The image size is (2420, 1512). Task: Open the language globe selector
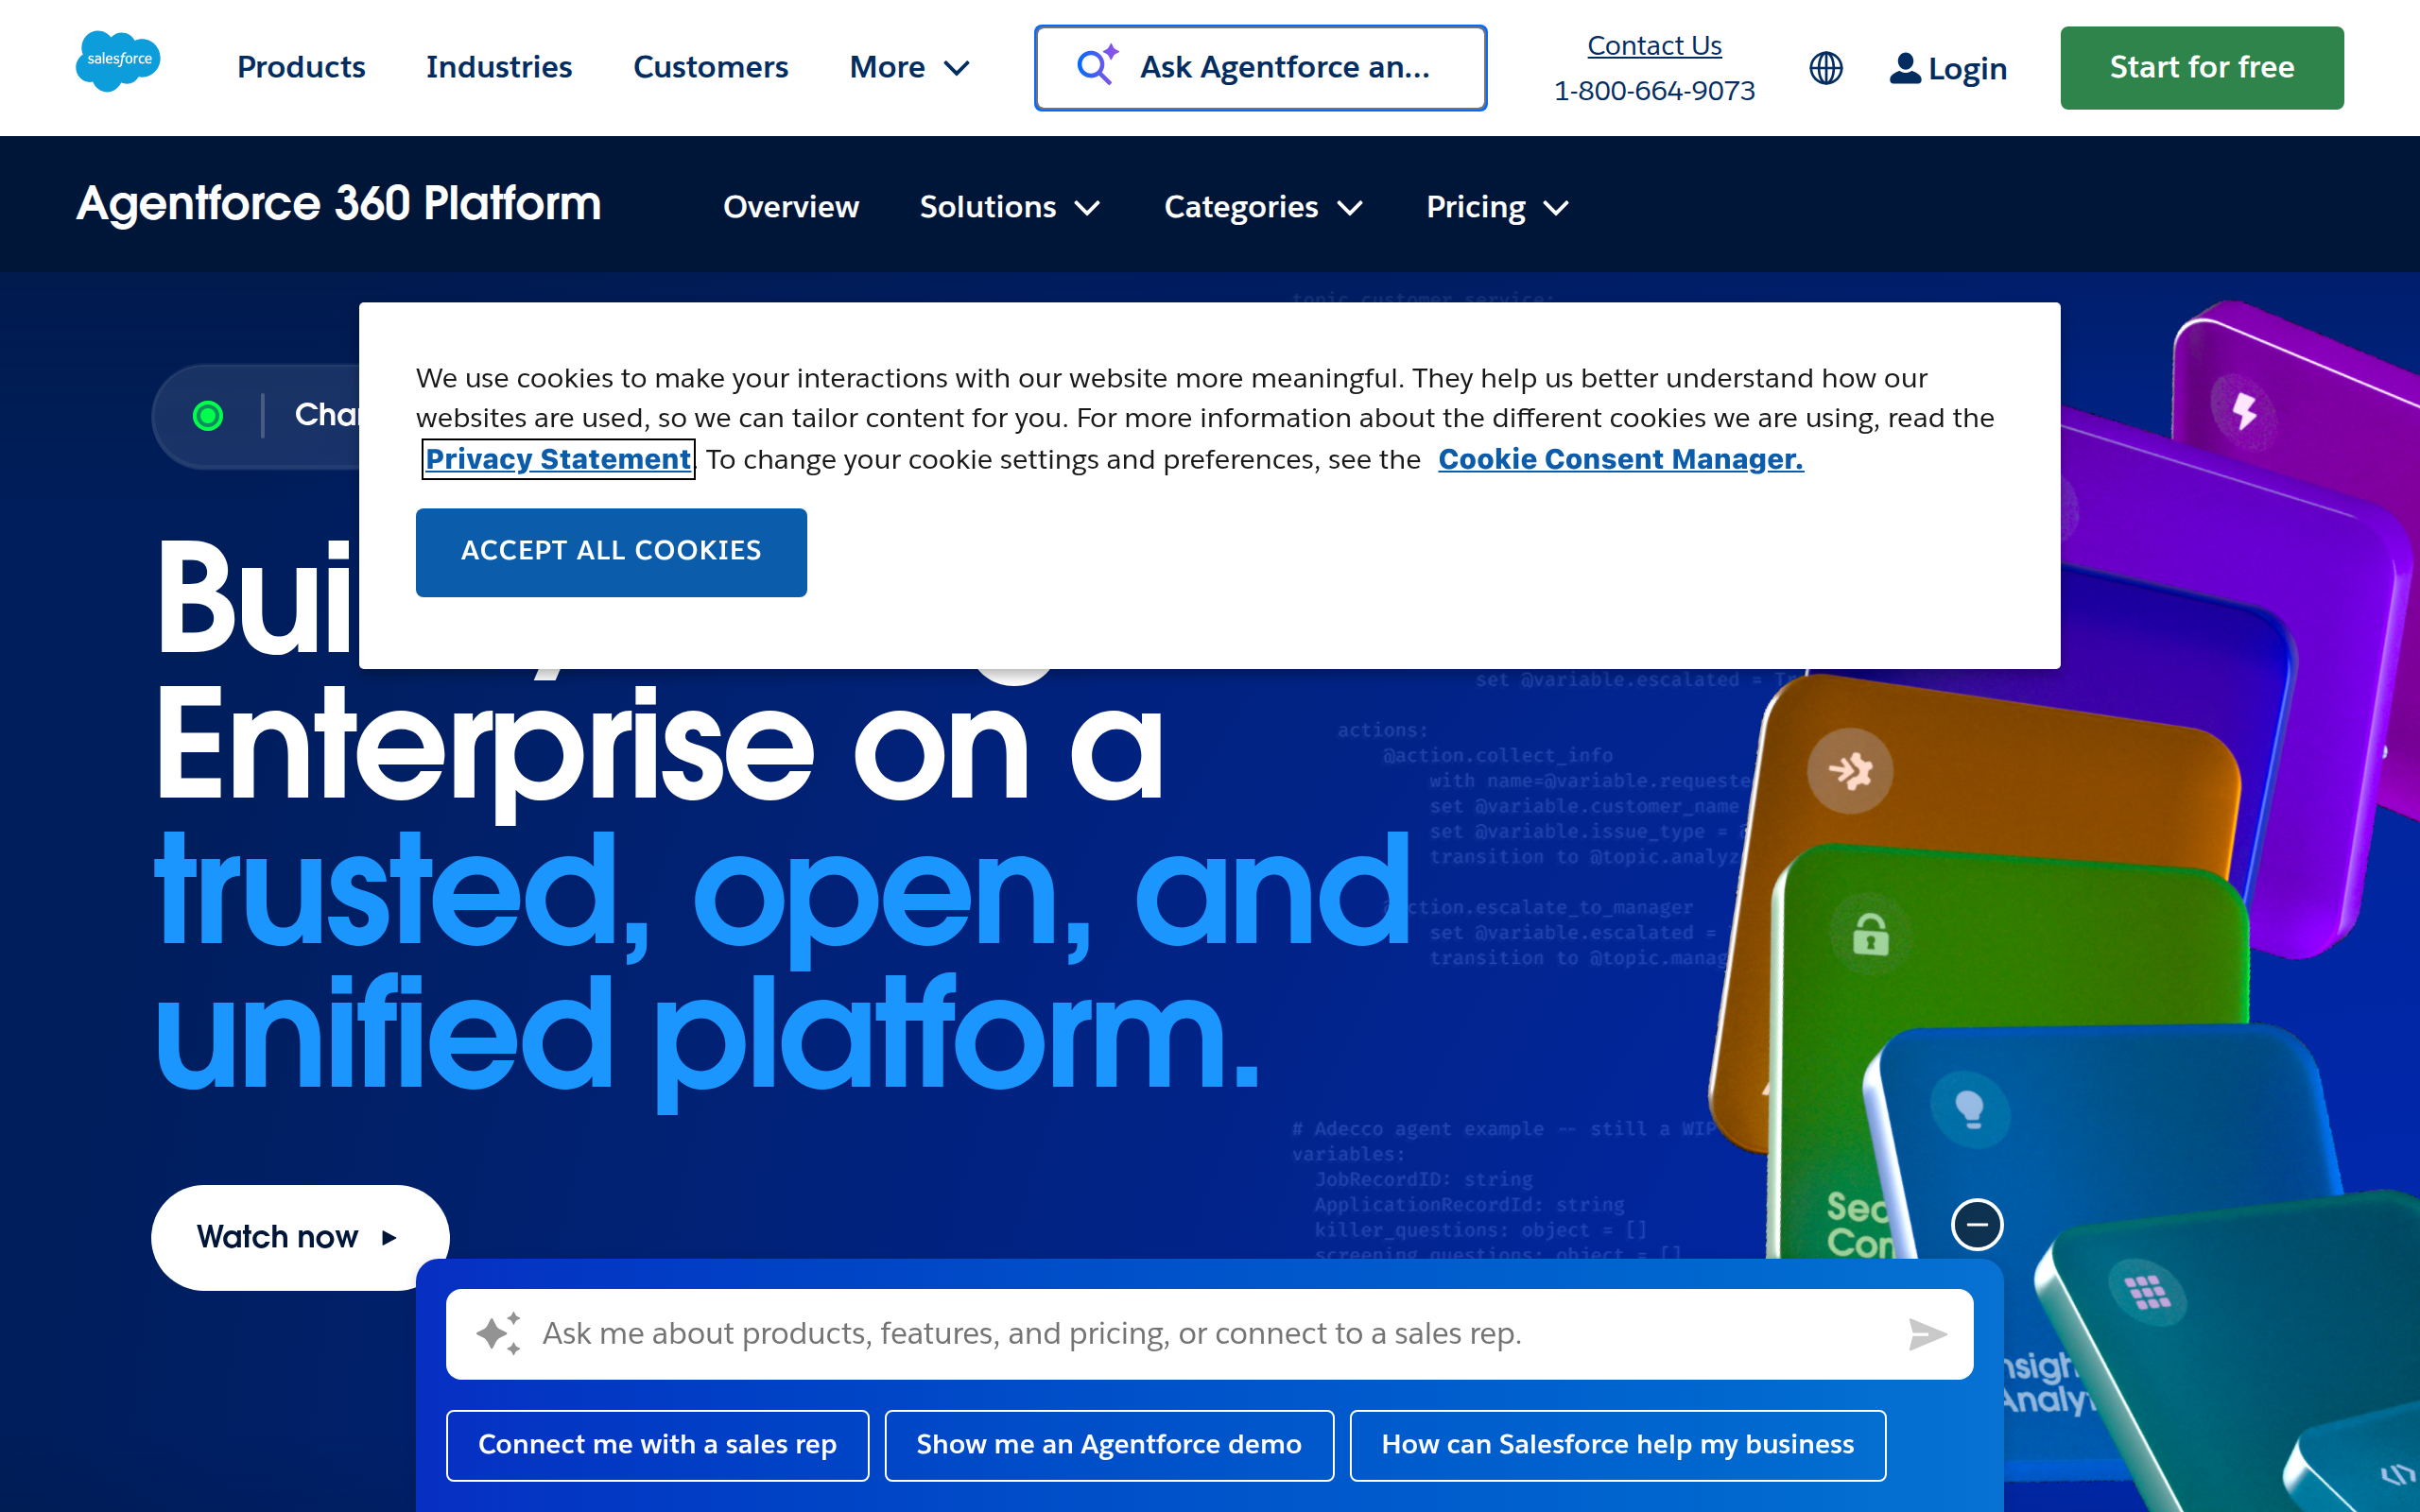1826,68
